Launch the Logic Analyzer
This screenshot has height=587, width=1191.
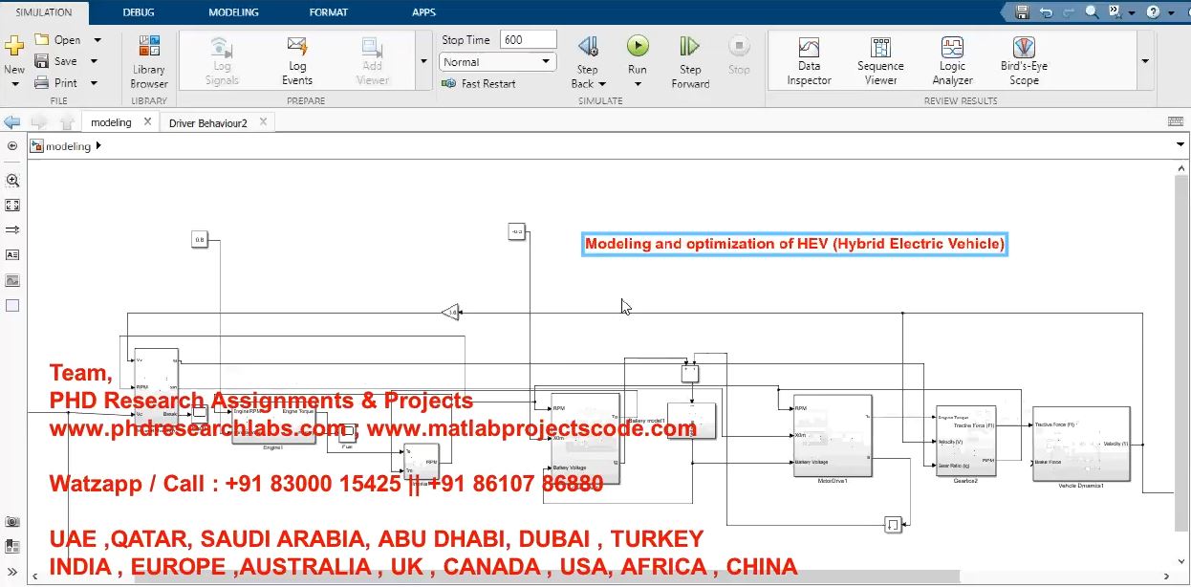coord(952,62)
